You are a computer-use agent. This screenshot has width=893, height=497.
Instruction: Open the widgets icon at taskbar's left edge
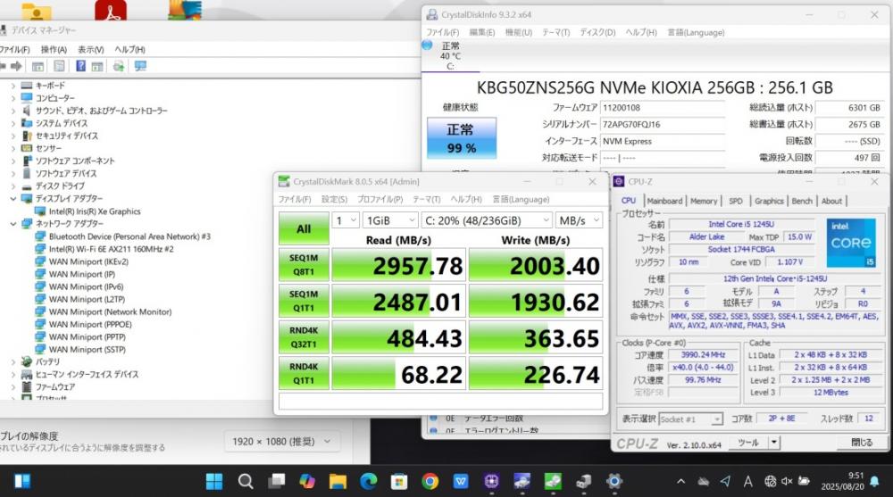click(22, 482)
